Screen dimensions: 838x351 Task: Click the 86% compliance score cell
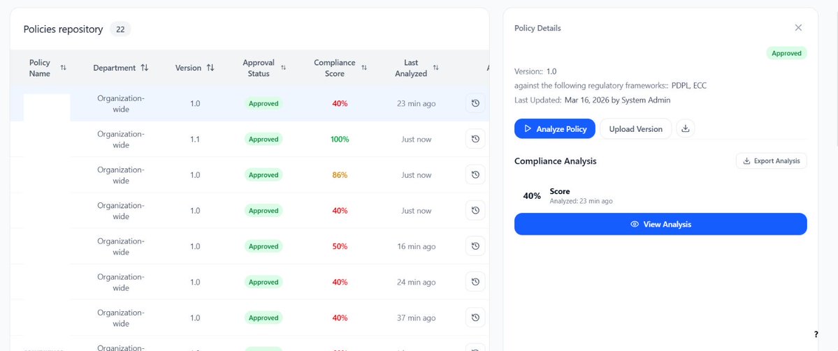pyautogui.click(x=340, y=175)
